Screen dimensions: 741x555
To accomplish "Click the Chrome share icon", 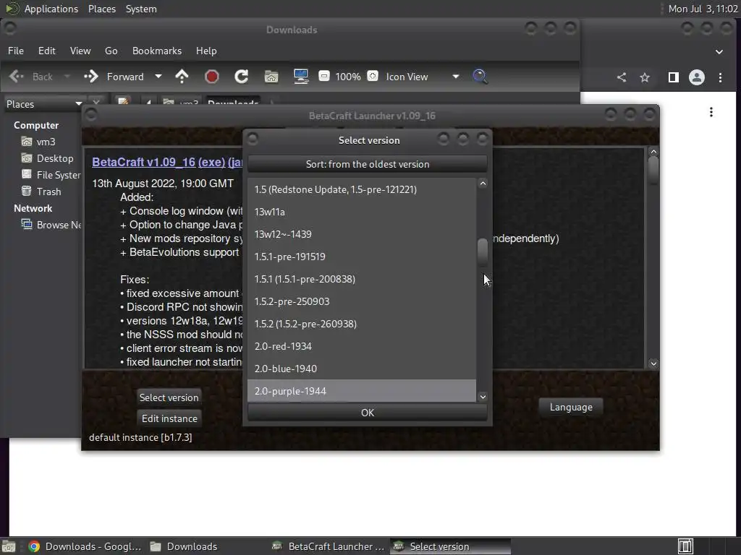I will tap(622, 77).
